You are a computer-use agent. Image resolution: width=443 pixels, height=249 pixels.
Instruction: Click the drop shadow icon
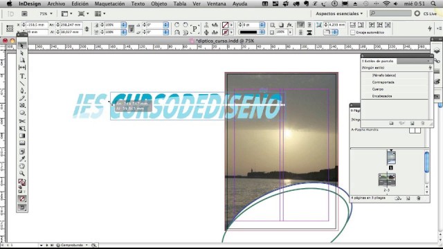click(281, 25)
